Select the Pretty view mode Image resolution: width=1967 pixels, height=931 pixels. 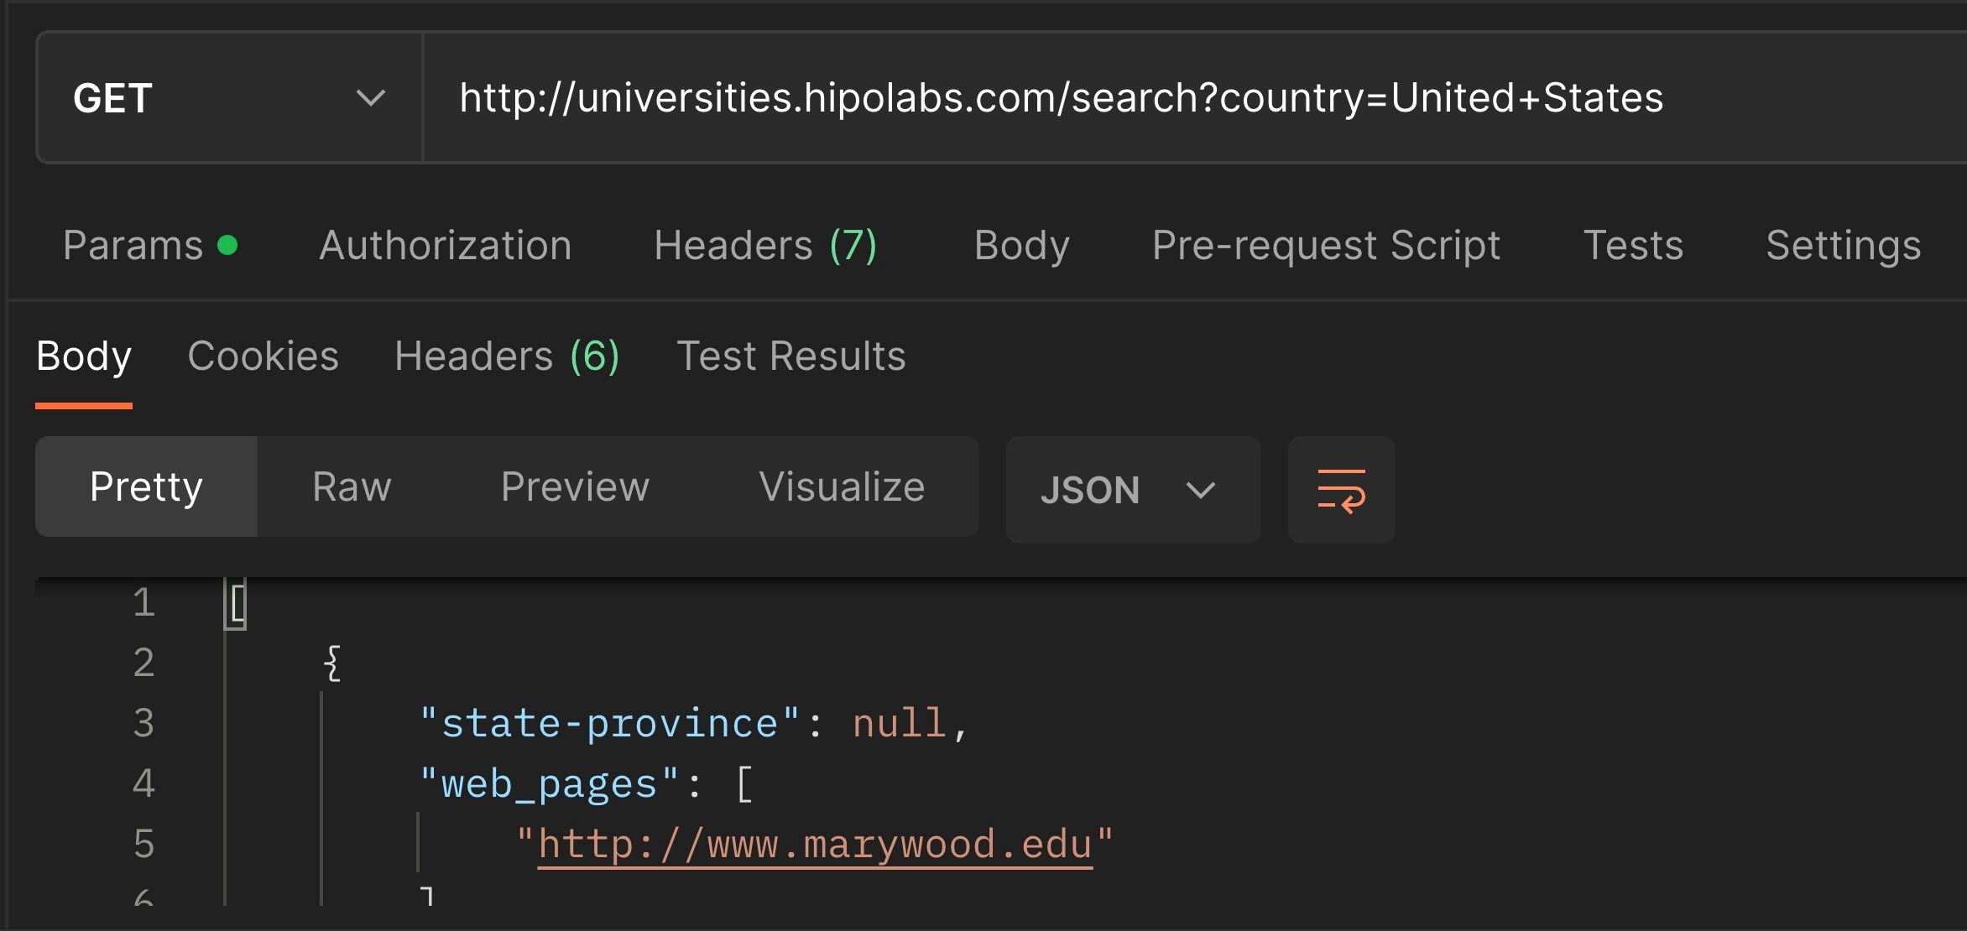146,487
